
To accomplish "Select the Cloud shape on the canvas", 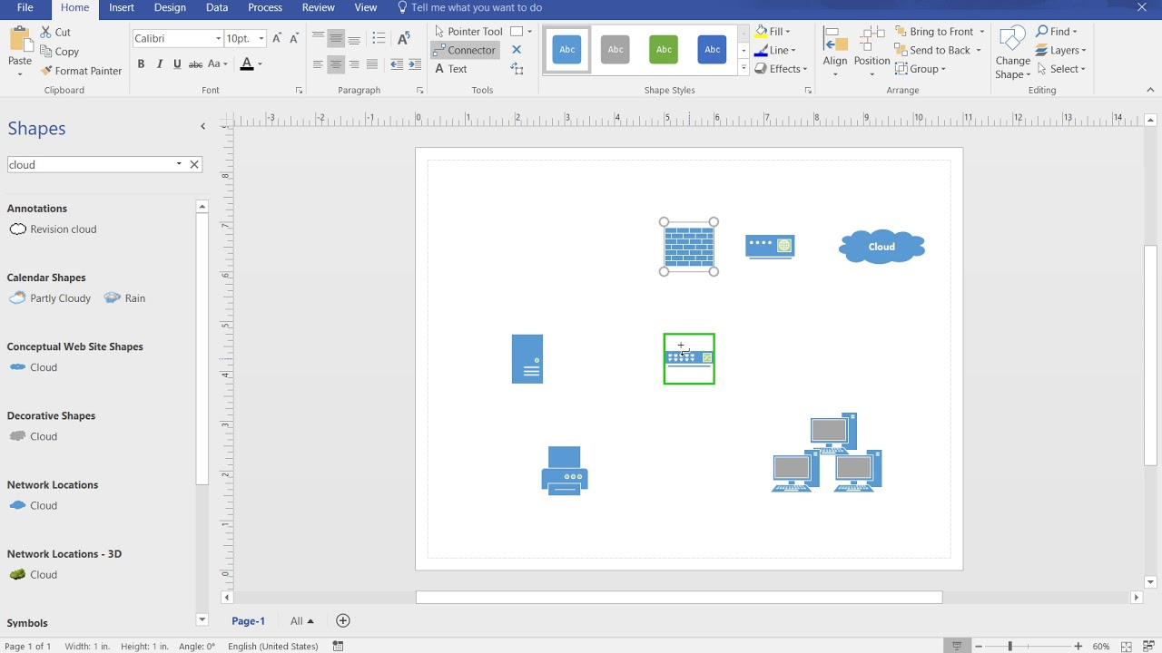I will pyautogui.click(x=881, y=247).
